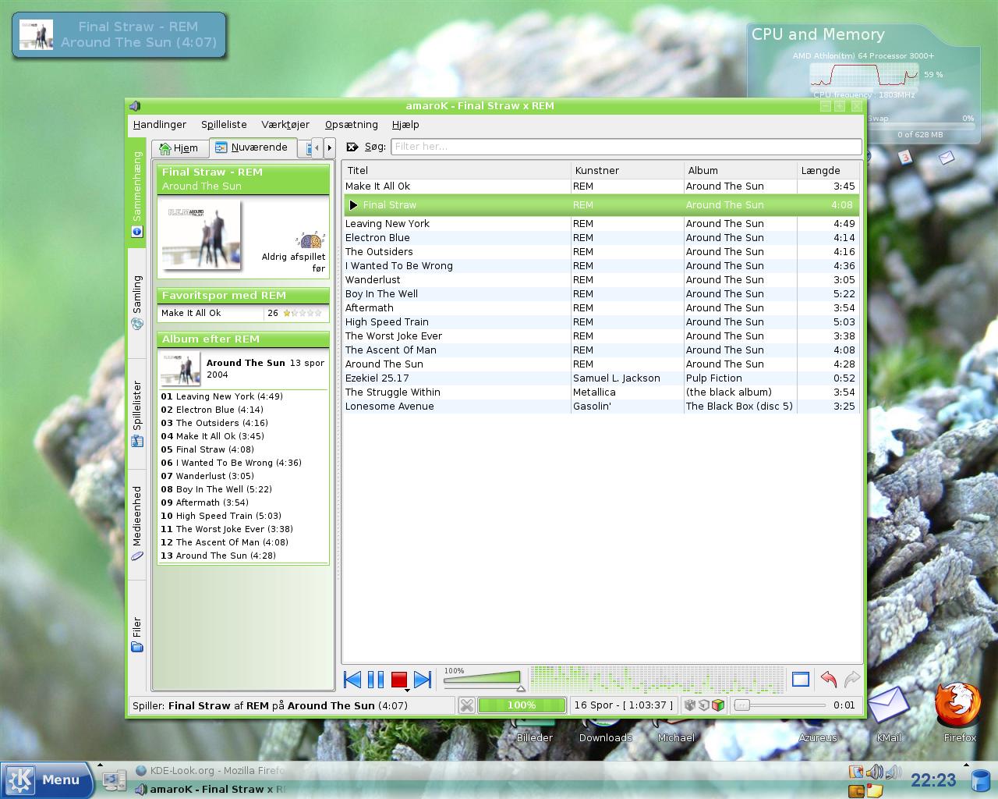Open the Spilleliste menu
998x799 pixels.
[224, 124]
